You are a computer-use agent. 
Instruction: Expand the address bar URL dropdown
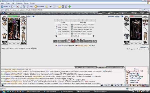(x=140, y=10)
